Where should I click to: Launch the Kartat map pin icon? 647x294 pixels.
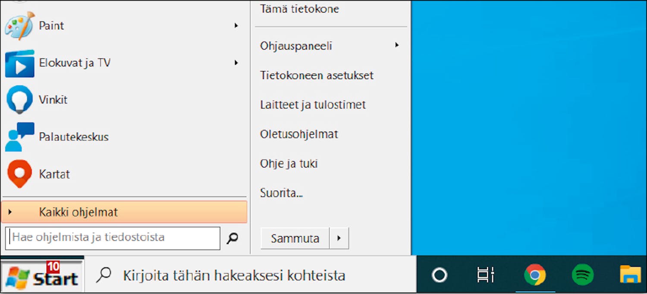click(x=19, y=174)
